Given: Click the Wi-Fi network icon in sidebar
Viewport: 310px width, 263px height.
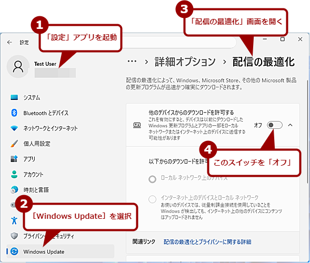Looking at the screenshot, I should 14,128.
